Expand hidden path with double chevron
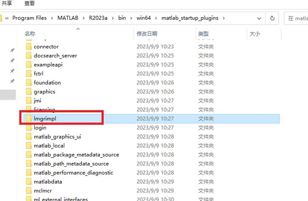The height and width of the screenshot is (201, 308). click(x=7, y=18)
